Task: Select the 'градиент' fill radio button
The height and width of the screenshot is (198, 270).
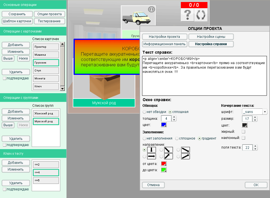Action: [x=200, y=138]
